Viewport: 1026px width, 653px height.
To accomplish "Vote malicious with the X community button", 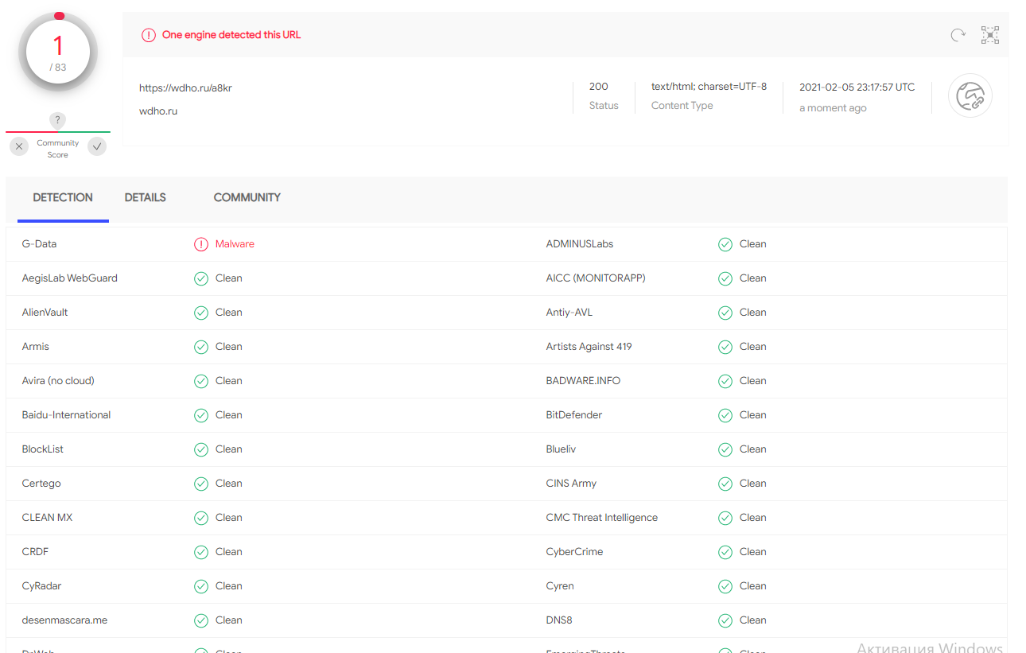I will (19, 146).
